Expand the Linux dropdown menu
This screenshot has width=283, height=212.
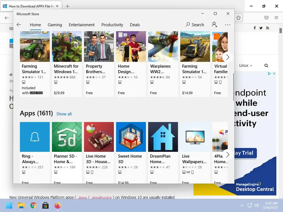pyautogui.click(x=246, y=66)
